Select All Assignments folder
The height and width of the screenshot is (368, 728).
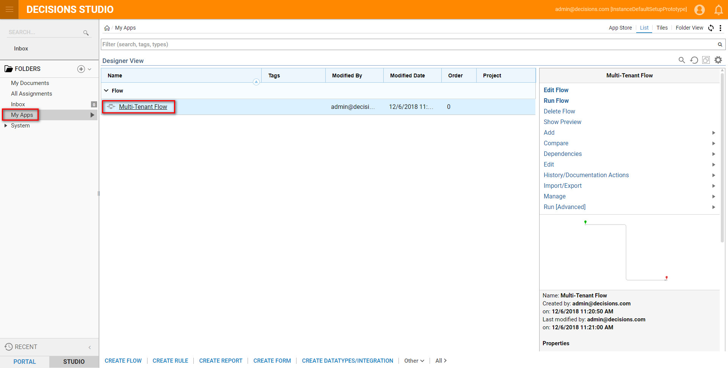coord(31,94)
